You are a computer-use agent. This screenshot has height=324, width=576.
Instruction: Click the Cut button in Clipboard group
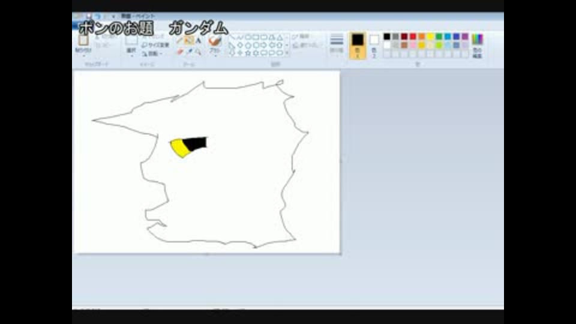pos(106,37)
